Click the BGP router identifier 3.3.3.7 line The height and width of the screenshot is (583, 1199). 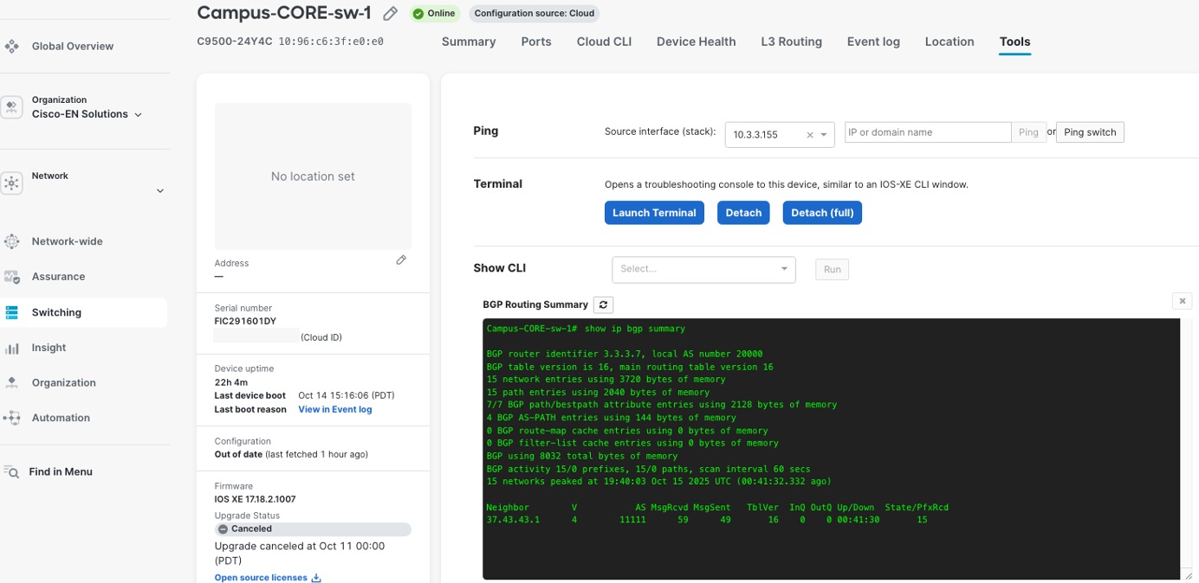point(625,354)
